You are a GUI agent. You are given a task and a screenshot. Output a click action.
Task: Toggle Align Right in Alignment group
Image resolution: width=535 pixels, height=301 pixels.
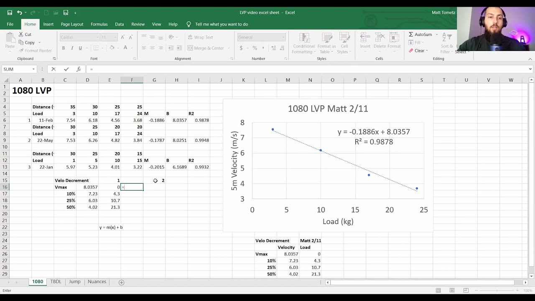(160, 48)
